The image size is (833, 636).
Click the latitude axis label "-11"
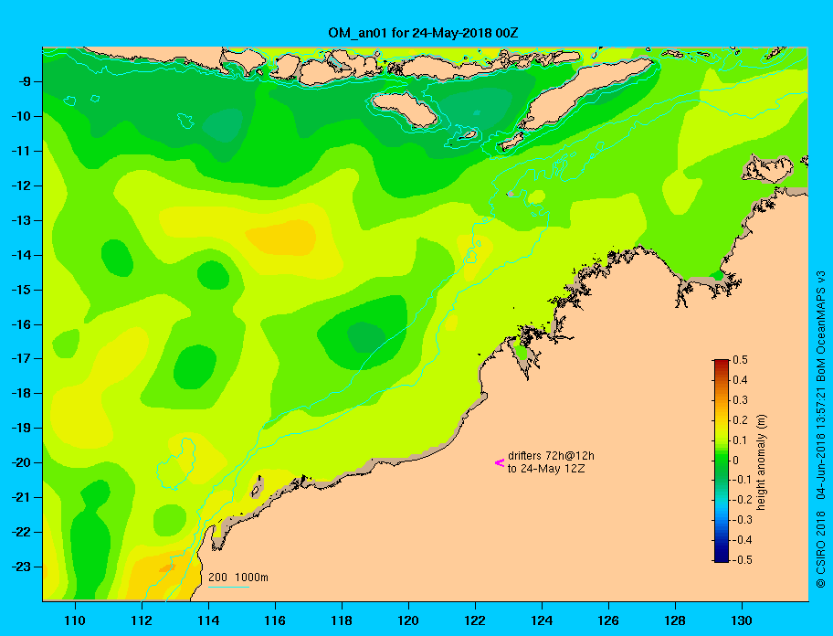tap(21, 151)
